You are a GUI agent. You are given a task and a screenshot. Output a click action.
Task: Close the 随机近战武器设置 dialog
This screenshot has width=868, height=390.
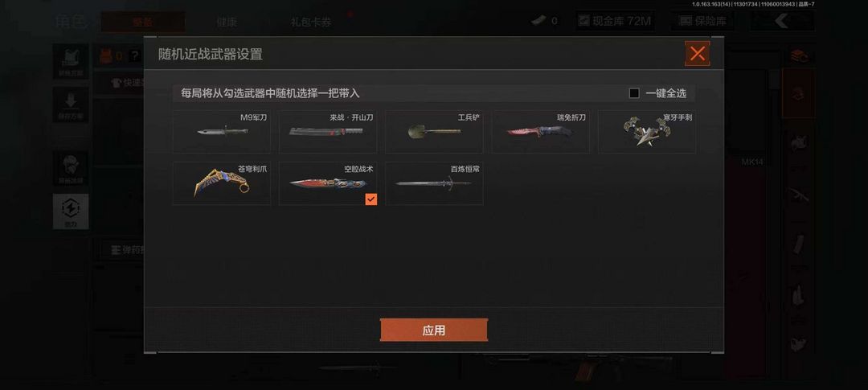[698, 54]
